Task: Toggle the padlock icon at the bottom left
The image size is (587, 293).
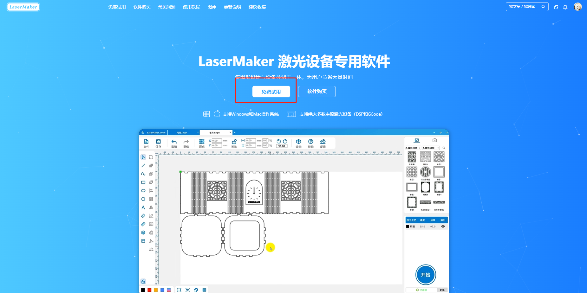Action: pyautogui.click(x=143, y=281)
